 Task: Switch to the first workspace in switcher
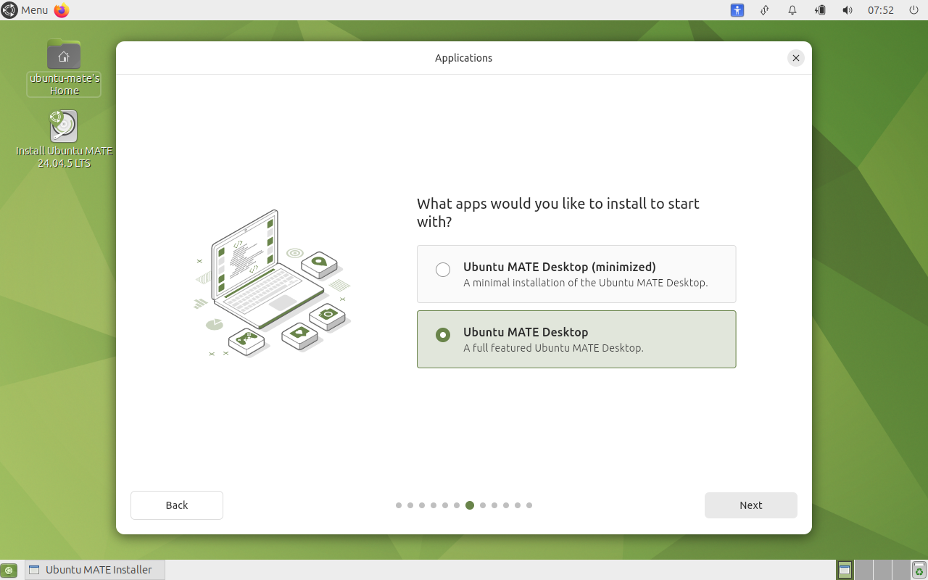coord(845,570)
